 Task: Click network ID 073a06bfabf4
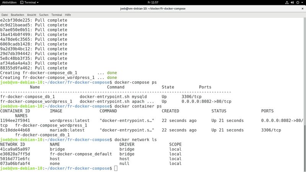[x=15, y=164]
